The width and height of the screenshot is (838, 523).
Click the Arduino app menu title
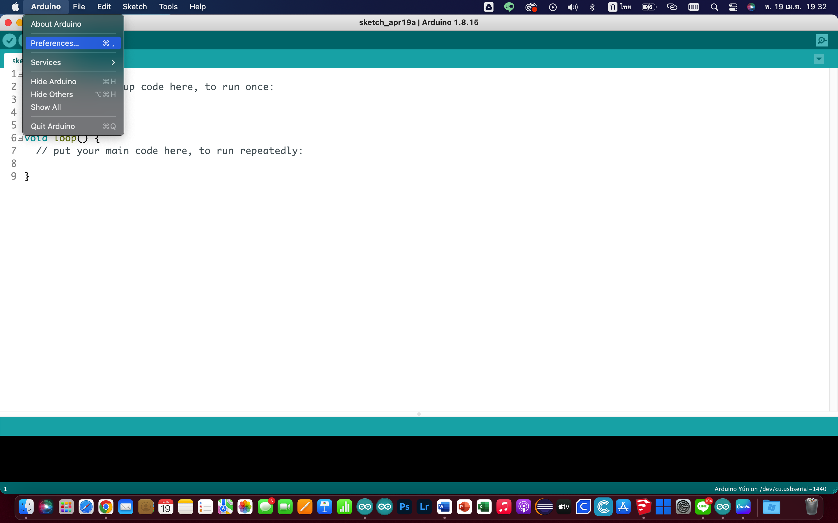pyautogui.click(x=46, y=7)
